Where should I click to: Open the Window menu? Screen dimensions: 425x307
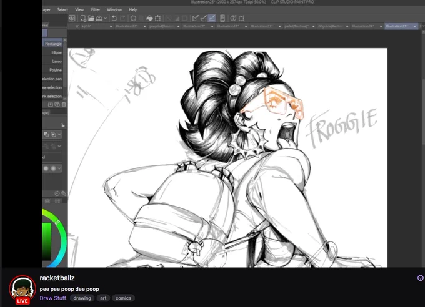pos(114,10)
